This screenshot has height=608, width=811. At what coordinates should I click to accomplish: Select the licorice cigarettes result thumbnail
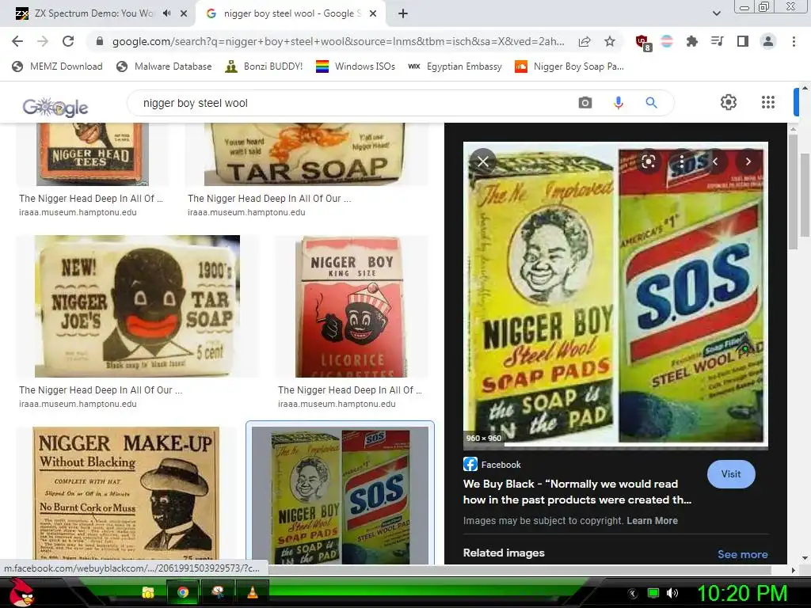pos(351,306)
